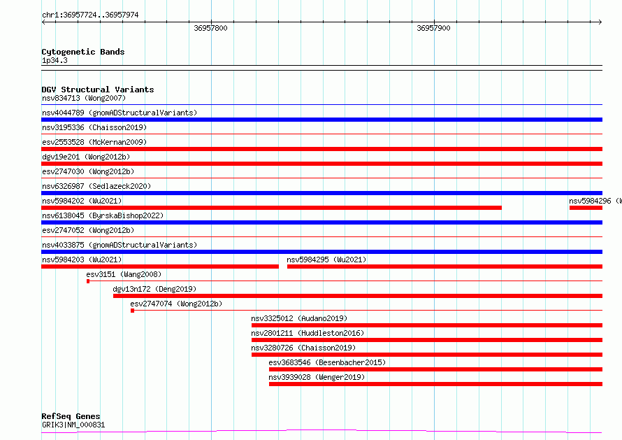The width and height of the screenshot is (622, 440).
Task: Open nsv3939028 (Wenger2019) variant
Action: coord(317,377)
